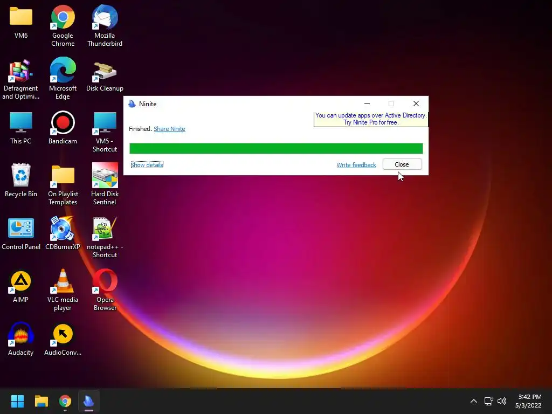552x414 pixels.
Task: Open the VM6 folder icon
Action: (x=21, y=17)
